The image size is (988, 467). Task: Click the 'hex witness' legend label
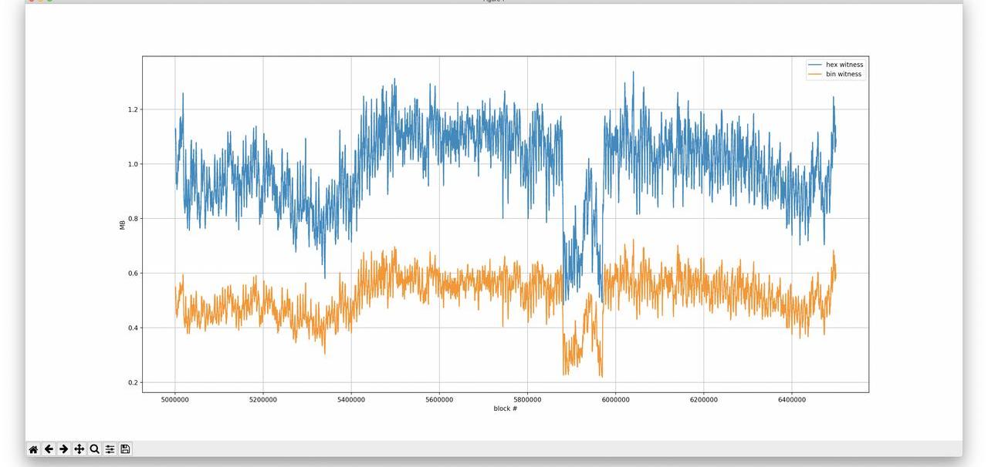tap(844, 65)
